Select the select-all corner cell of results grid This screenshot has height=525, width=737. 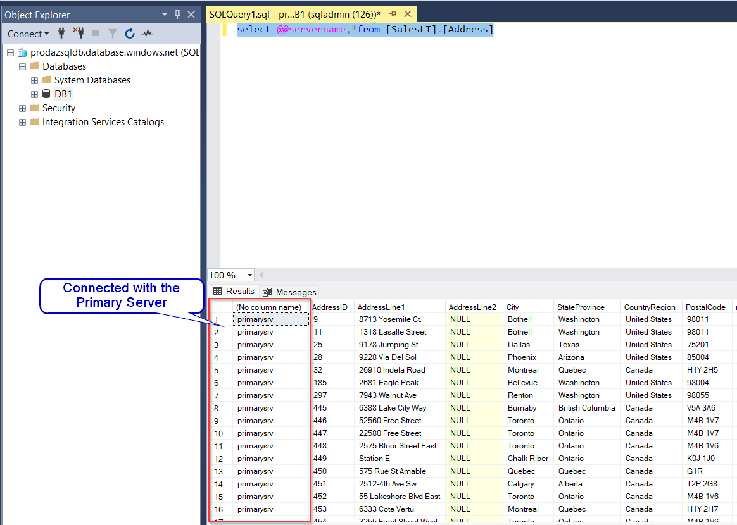[221, 307]
